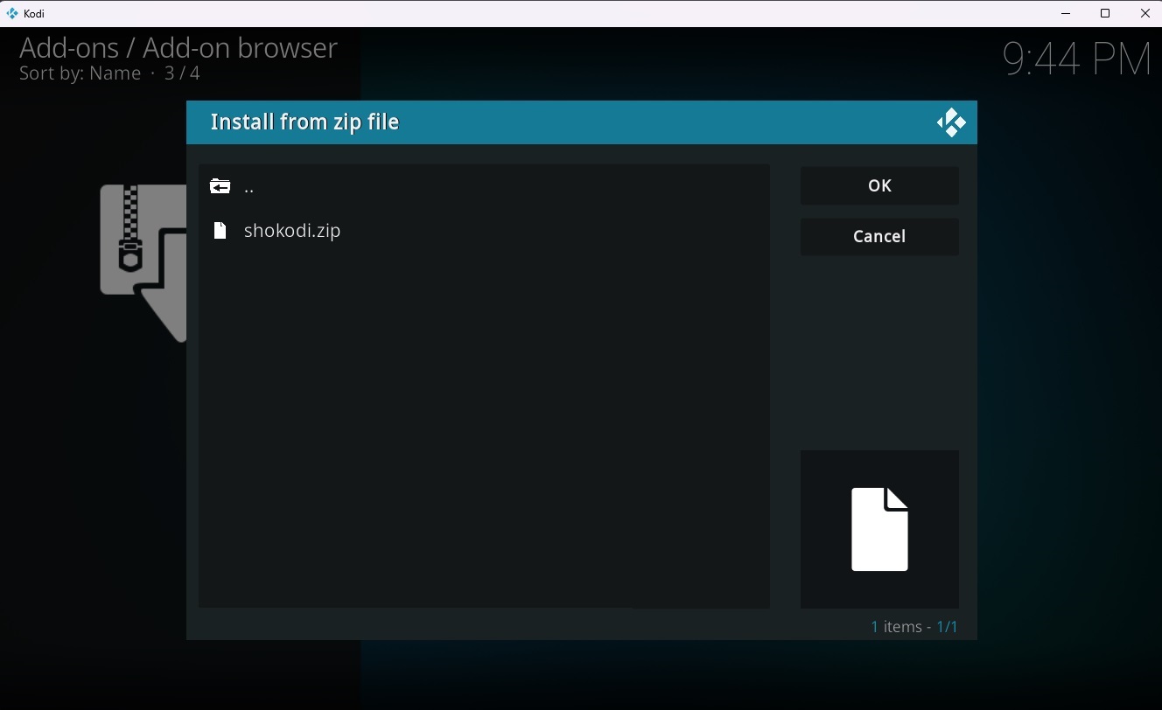The image size is (1162, 710).
Task: Click the Kodi logo in dialog header
Action: click(x=951, y=122)
